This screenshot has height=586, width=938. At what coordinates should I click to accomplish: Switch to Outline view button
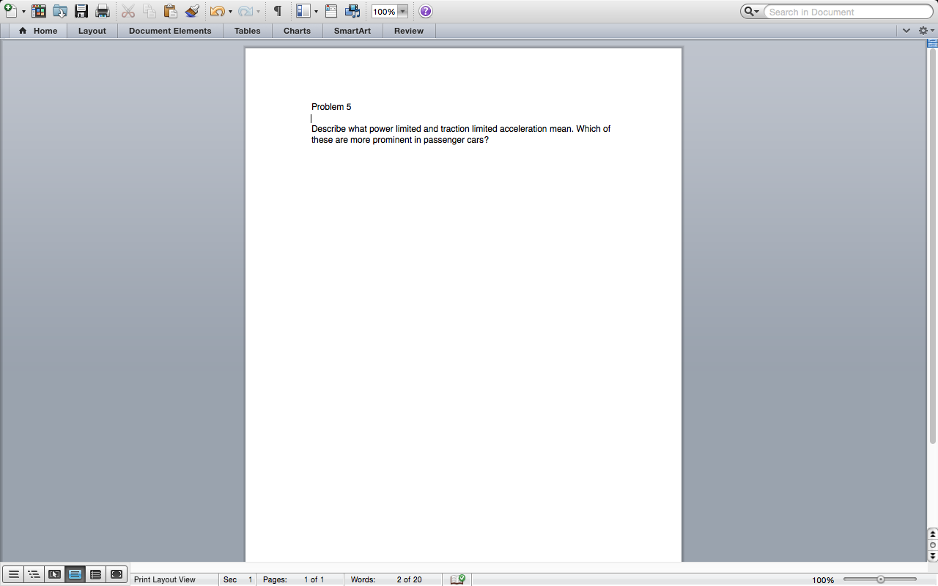click(34, 574)
